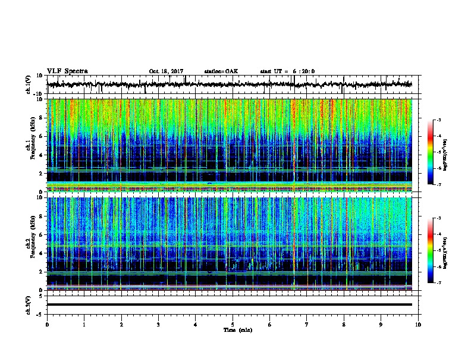Click the ch.1 spectrogram color scale bar
Image resolution: width=471 pixels, height=364 pixels.
pos(431,152)
